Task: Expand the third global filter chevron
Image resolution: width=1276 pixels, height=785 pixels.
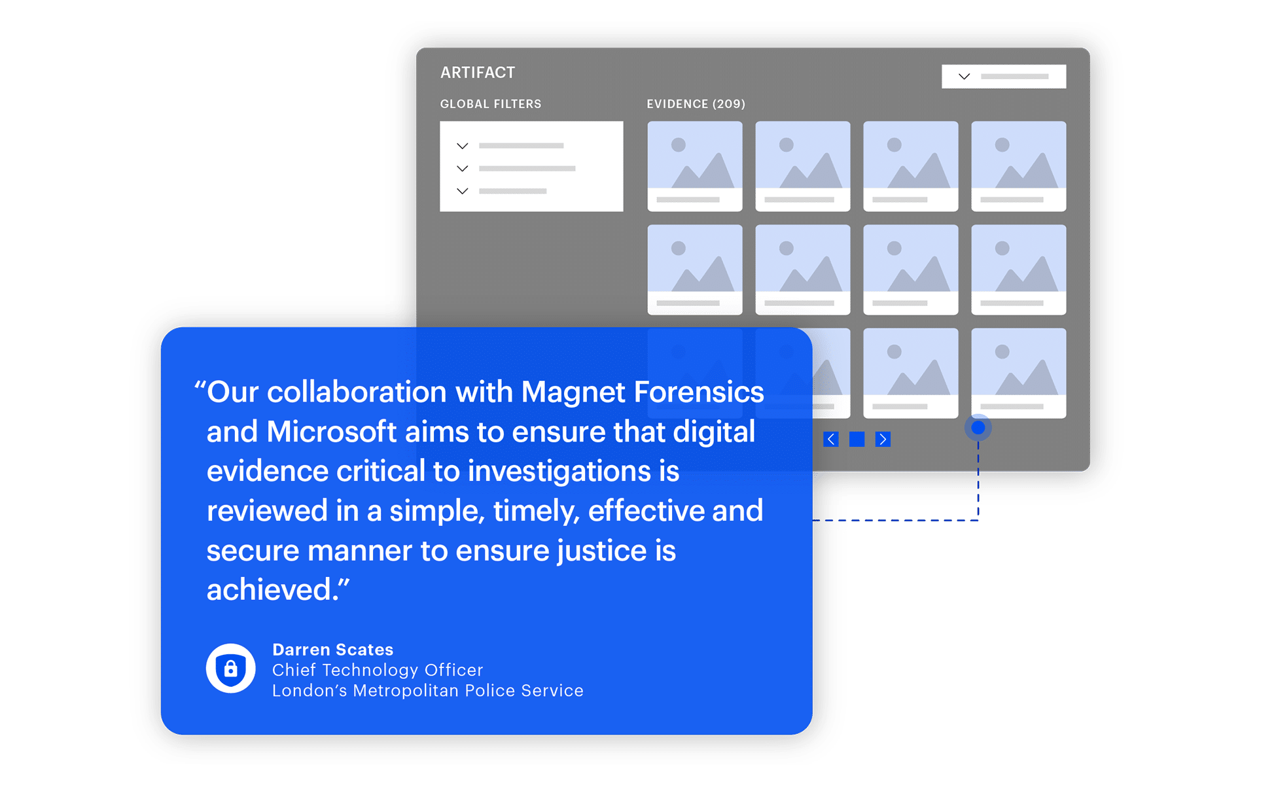Action: [x=463, y=191]
